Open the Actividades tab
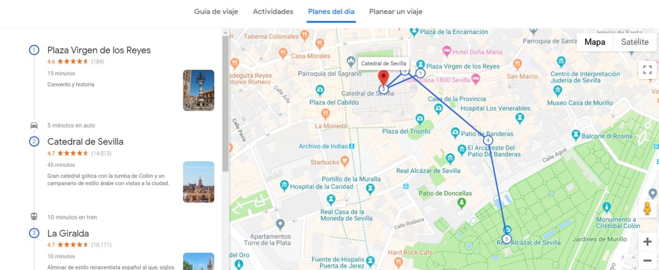The image size is (659, 270). (273, 12)
